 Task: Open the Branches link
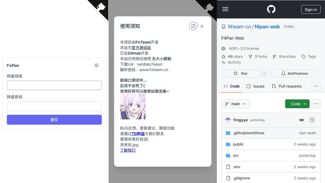[287, 56]
